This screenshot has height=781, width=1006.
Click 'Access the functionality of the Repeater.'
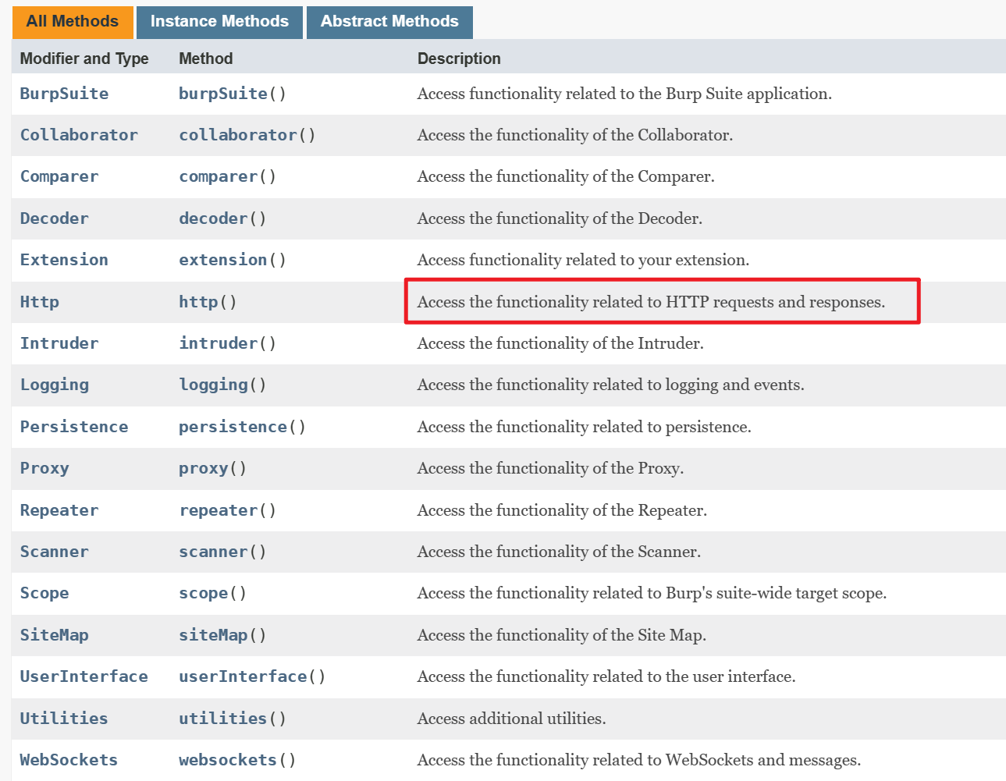[562, 510]
